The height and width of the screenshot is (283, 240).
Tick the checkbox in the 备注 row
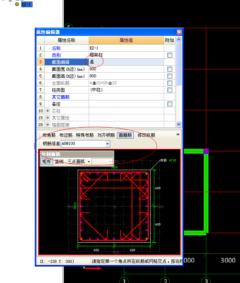tap(170, 104)
